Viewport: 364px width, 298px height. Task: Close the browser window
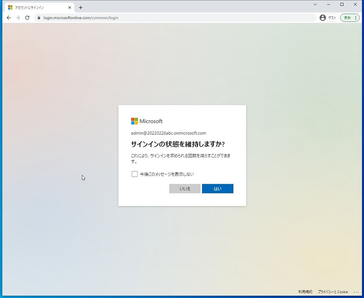tap(355, 5)
